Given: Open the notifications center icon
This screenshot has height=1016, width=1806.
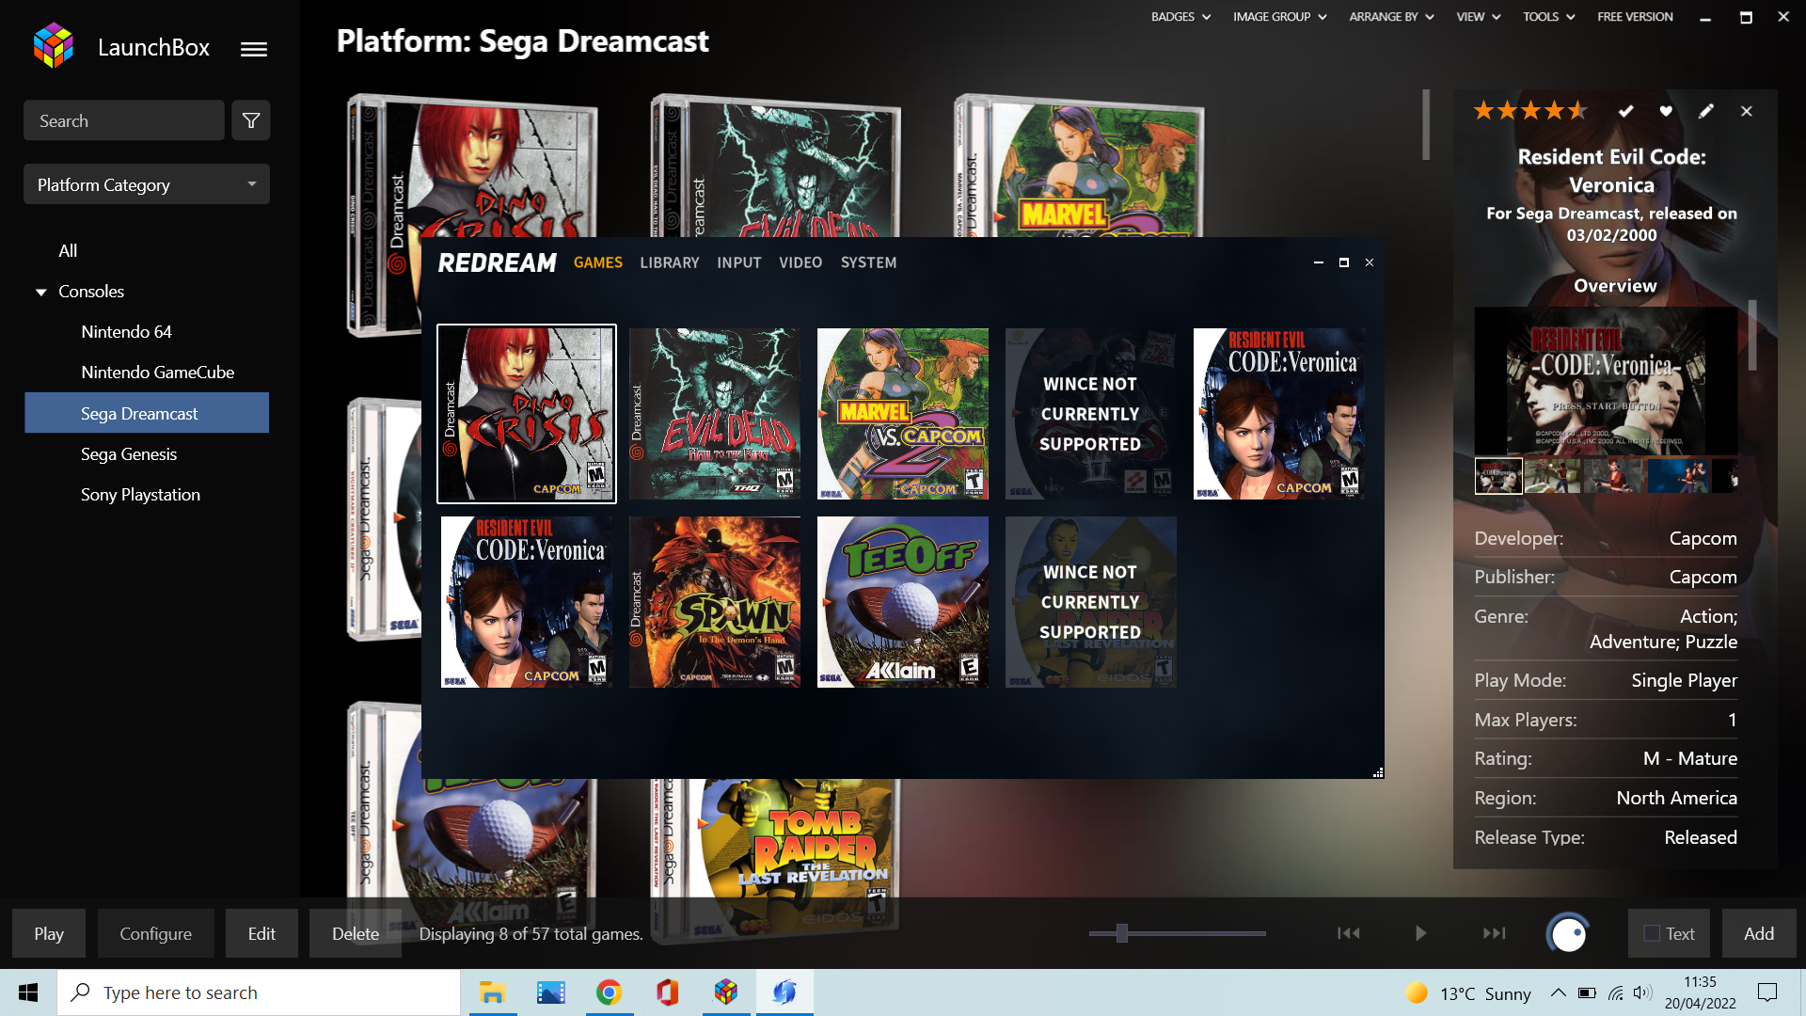Looking at the screenshot, I should tap(1767, 992).
